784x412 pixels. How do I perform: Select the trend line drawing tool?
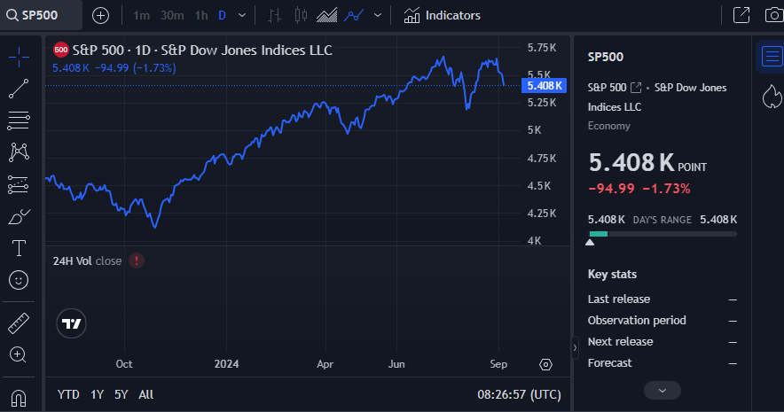tap(19, 89)
